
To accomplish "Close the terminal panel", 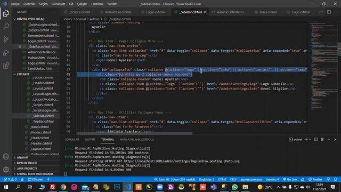I will click(x=335, y=139).
